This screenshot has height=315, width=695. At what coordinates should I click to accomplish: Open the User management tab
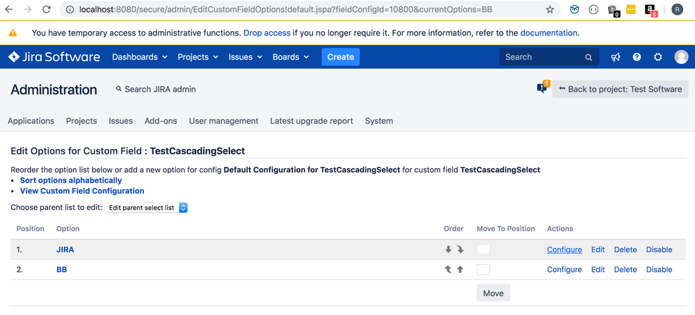(x=223, y=121)
